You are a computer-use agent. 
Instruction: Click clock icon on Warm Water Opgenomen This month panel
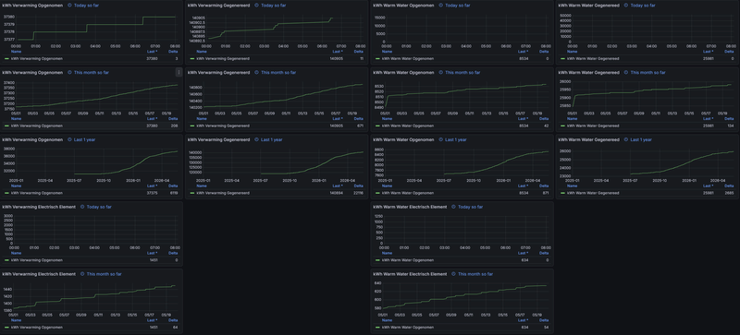coord(441,73)
